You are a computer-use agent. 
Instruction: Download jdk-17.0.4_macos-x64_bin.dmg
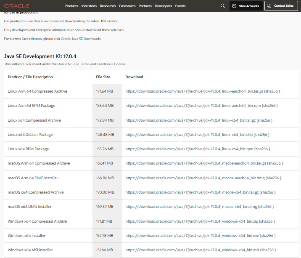click(x=191, y=207)
